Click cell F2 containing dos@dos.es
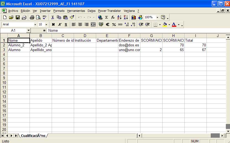This screenshot has height=143, width=230. point(129,45)
